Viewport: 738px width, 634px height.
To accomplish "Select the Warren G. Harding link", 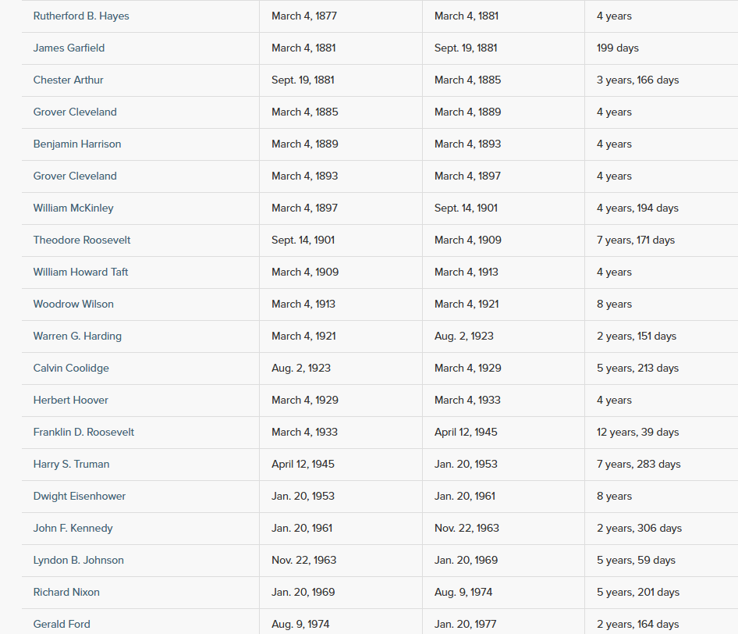I will (77, 336).
